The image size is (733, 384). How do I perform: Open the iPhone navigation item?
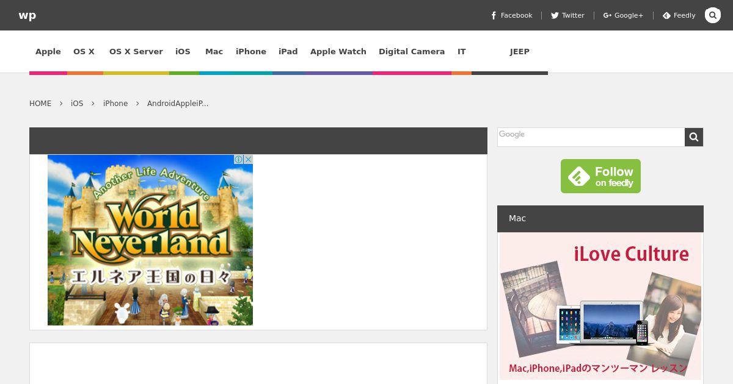pyautogui.click(x=251, y=52)
